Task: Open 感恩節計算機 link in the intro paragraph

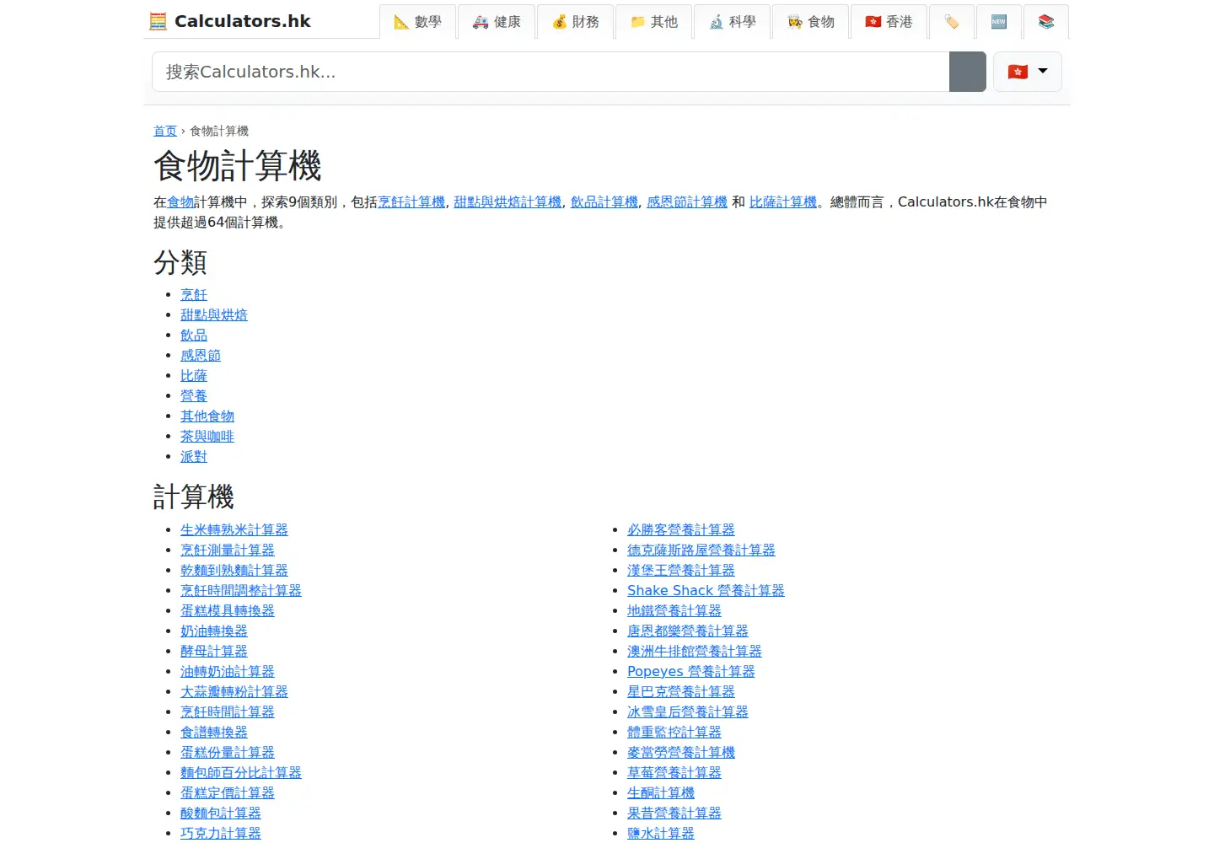Action: click(687, 202)
